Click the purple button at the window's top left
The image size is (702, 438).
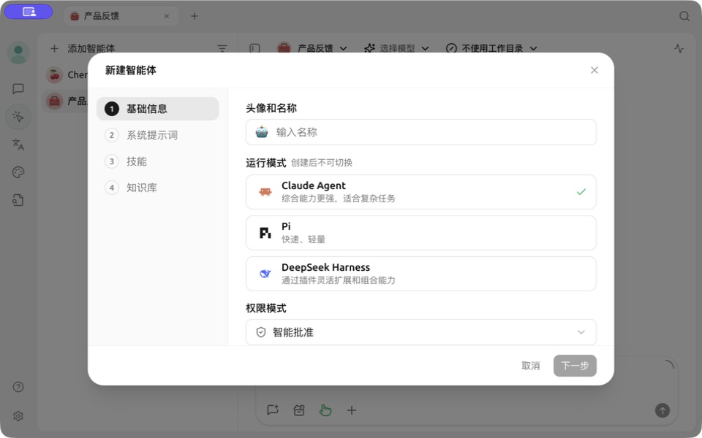(x=29, y=12)
